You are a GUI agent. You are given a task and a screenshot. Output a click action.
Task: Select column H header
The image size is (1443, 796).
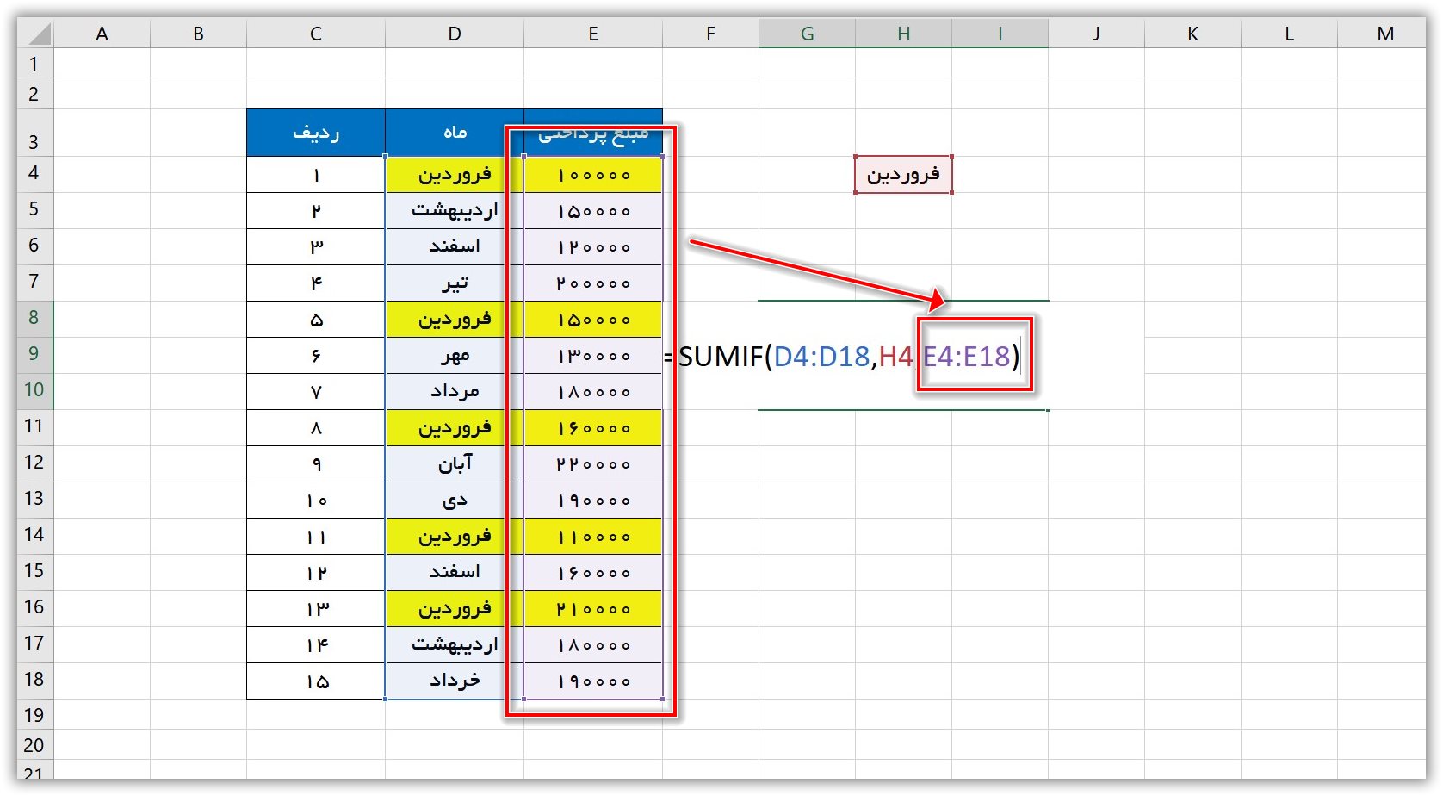(x=903, y=34)
